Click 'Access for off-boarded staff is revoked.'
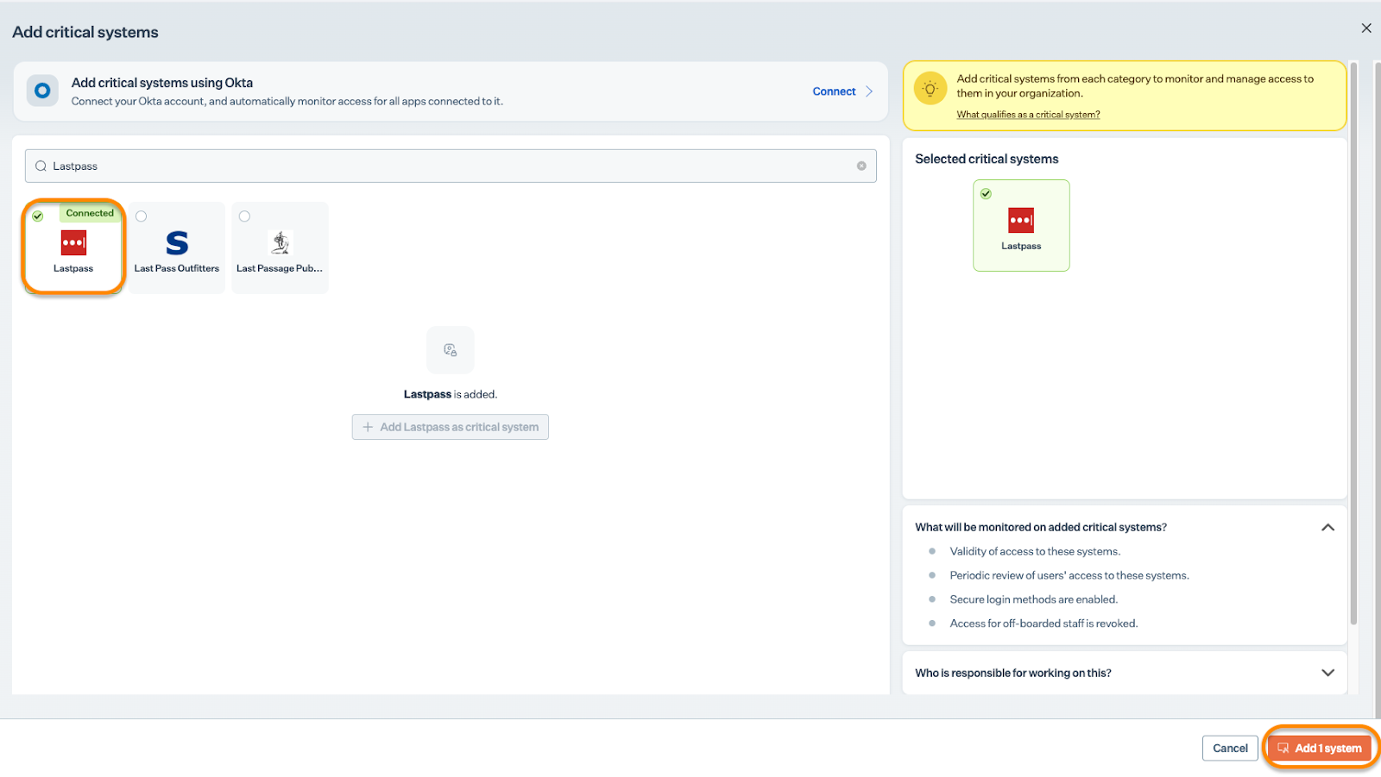 coord(1044,624)
